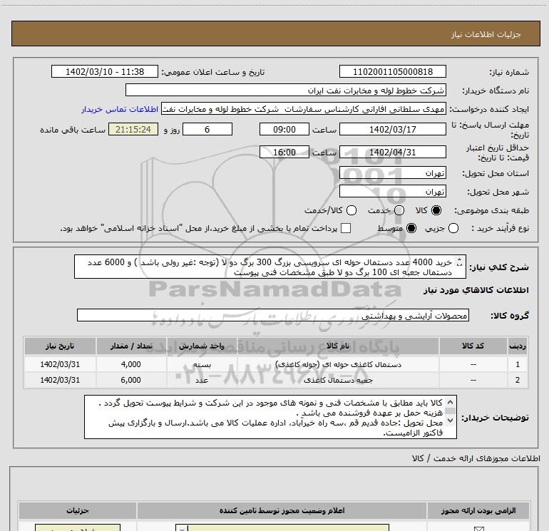Click the buyer organization name field
The width and height of the screenshot is (549, 531).
tap(286, 90)
